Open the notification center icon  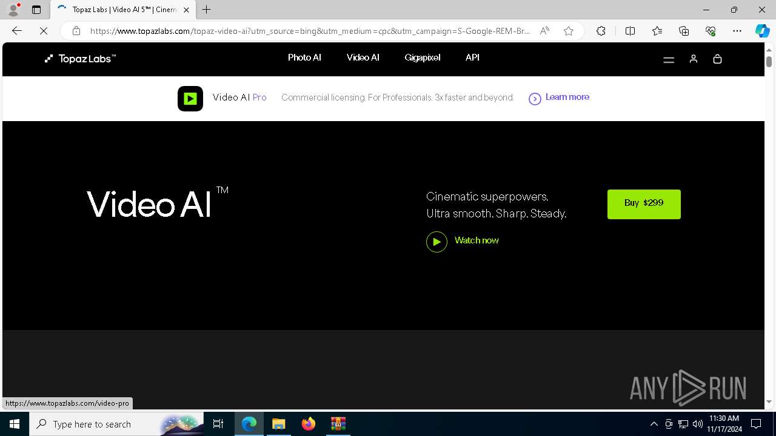(x=756, y=424)
